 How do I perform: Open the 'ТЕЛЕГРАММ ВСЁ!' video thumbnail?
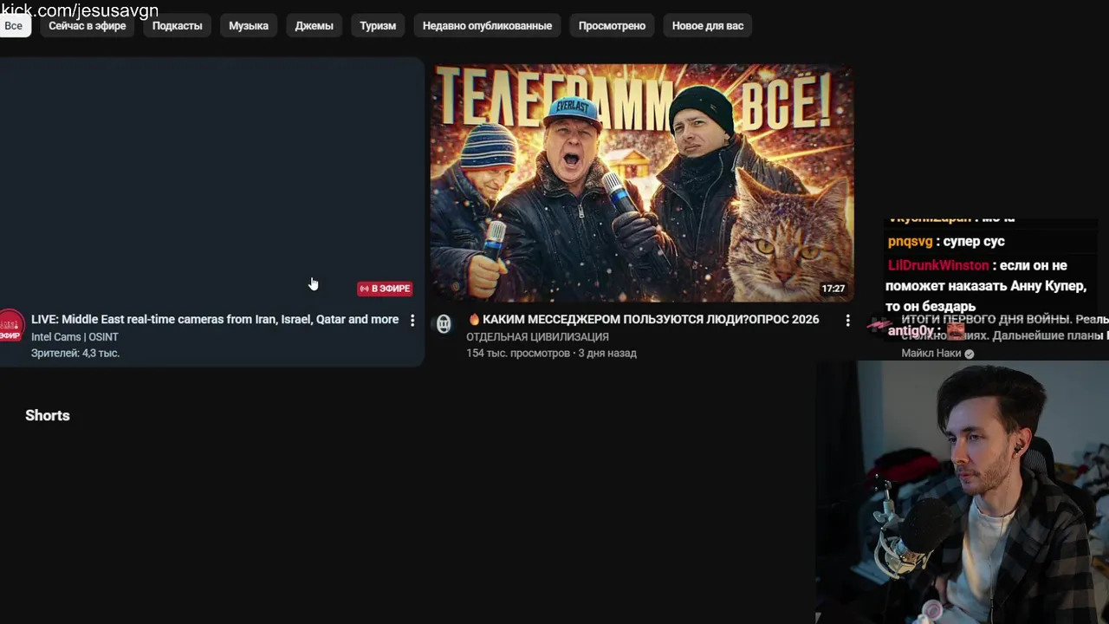click(642, 183)
